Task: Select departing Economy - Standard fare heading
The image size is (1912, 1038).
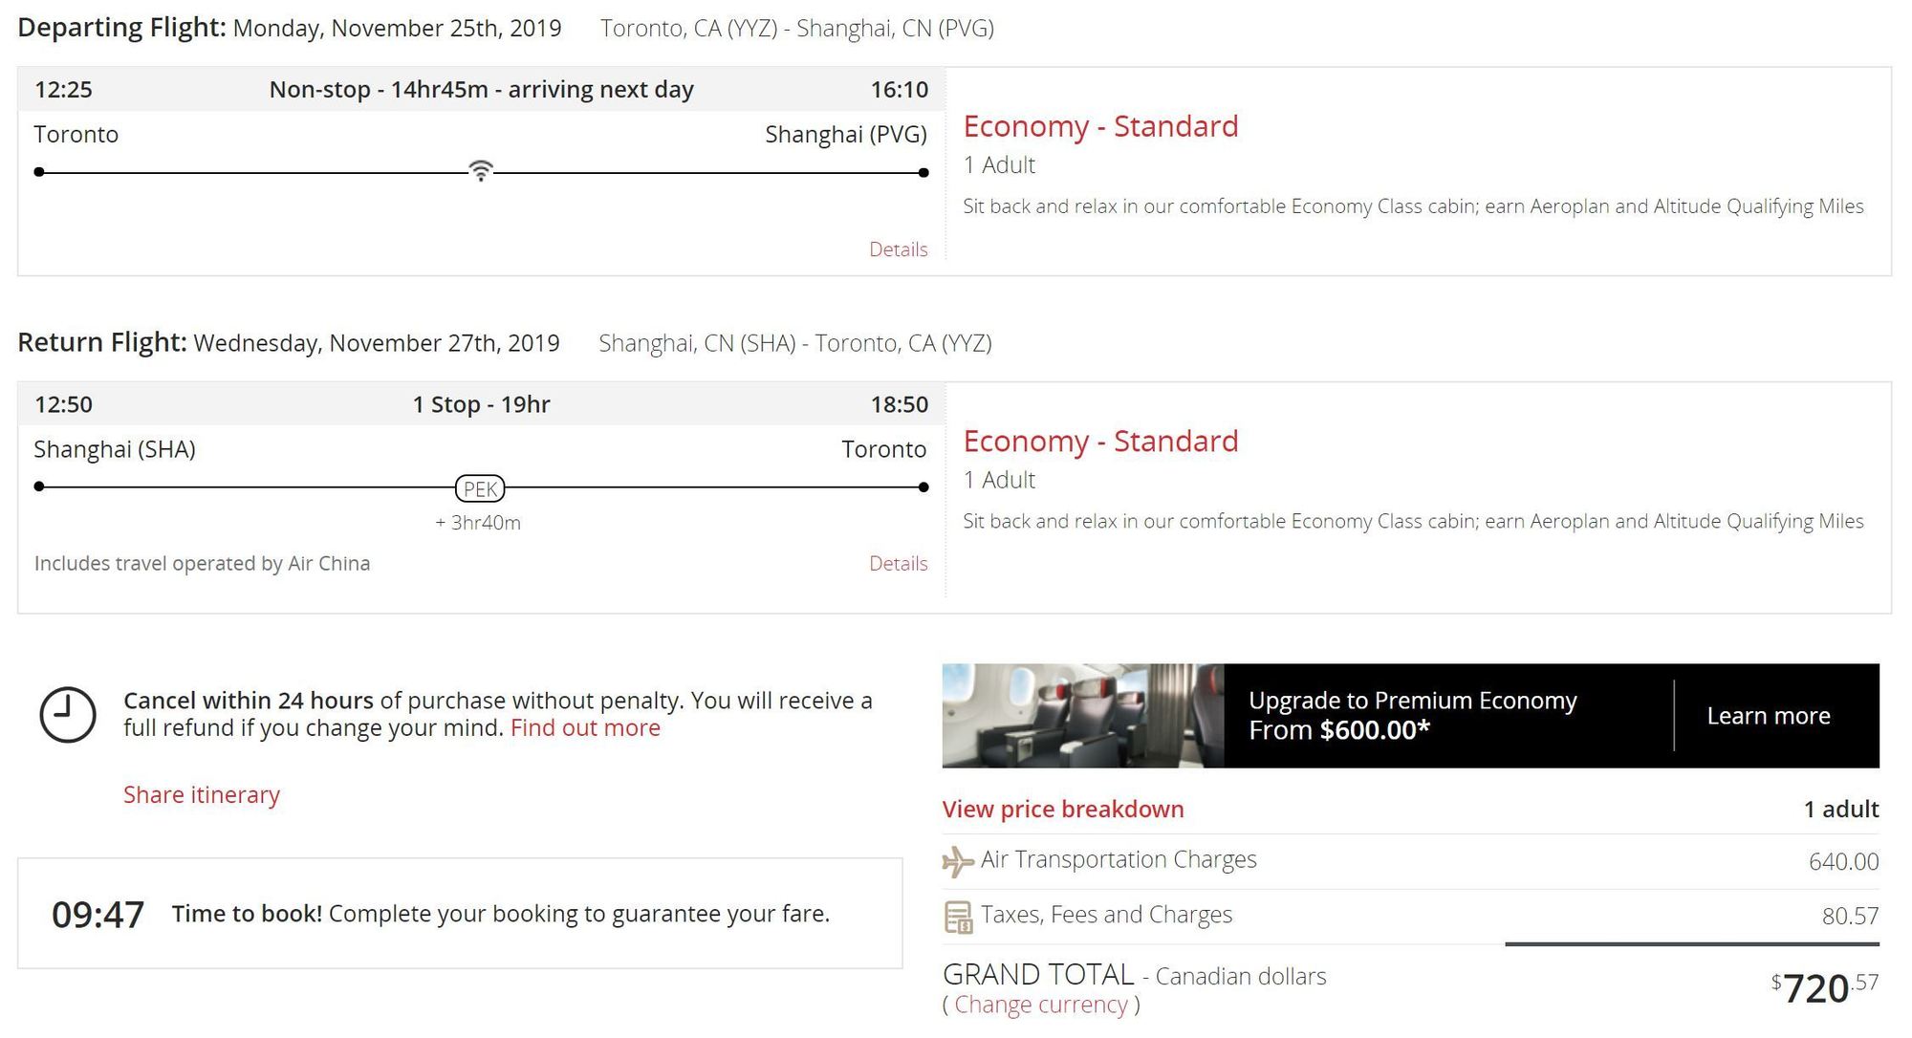Action: point(1100,126)
